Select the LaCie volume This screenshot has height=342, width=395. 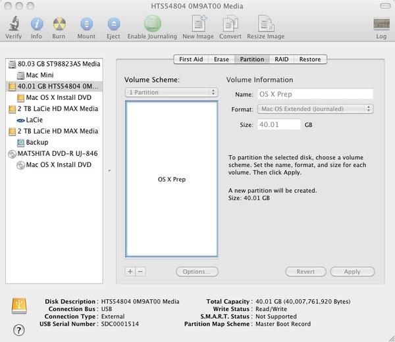pyautogui.click(x=54, y=120)
